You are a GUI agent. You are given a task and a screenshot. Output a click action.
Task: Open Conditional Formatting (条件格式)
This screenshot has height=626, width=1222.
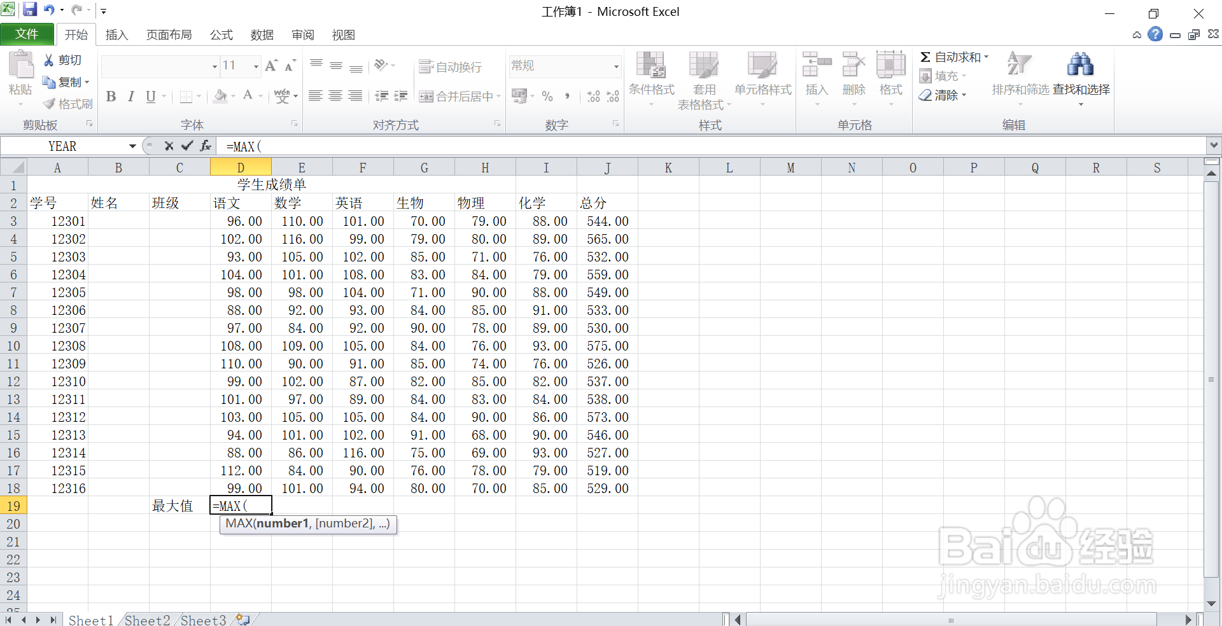coord(651,79)
